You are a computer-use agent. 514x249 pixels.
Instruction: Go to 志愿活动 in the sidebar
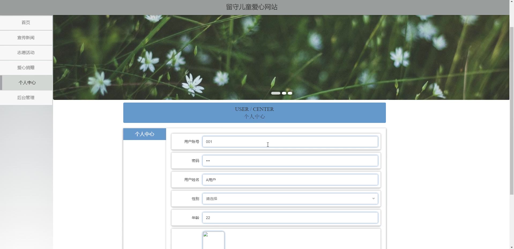[x=26, y=53]
